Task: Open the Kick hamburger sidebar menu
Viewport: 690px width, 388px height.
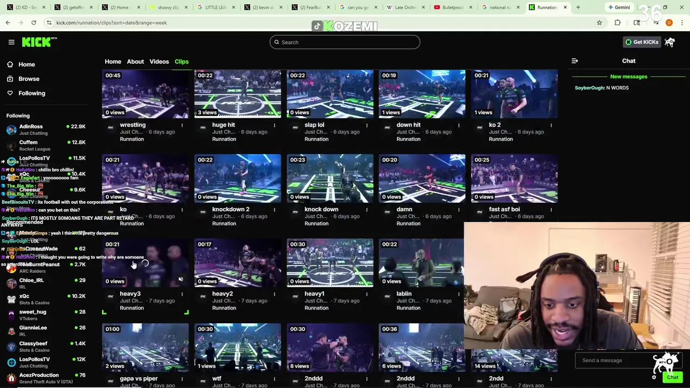Action: (x=11, y=42)
